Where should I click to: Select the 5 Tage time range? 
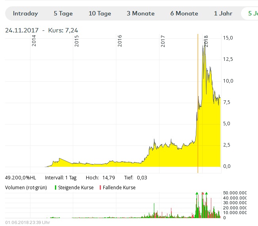click(x=63, y=13)
